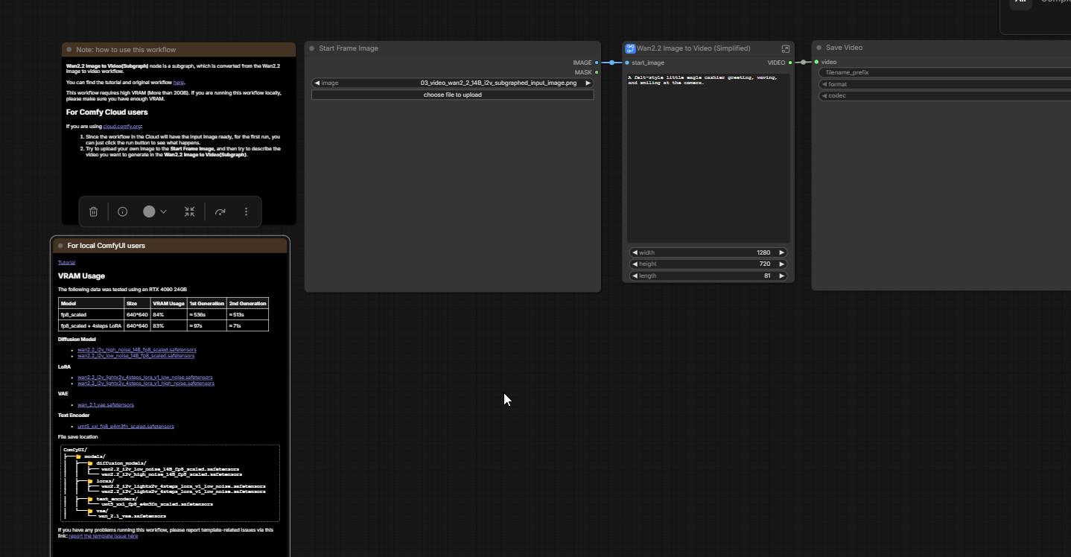This screenshot has height=557, width=1071.
Task: Open the umt5_xxl text encoder link
Action: [x=126, y=426]
